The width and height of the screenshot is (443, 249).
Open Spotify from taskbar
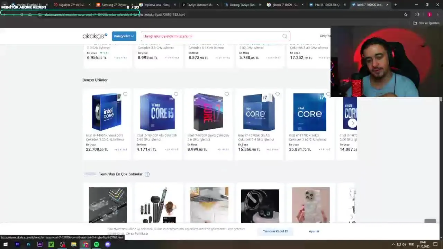96,245
